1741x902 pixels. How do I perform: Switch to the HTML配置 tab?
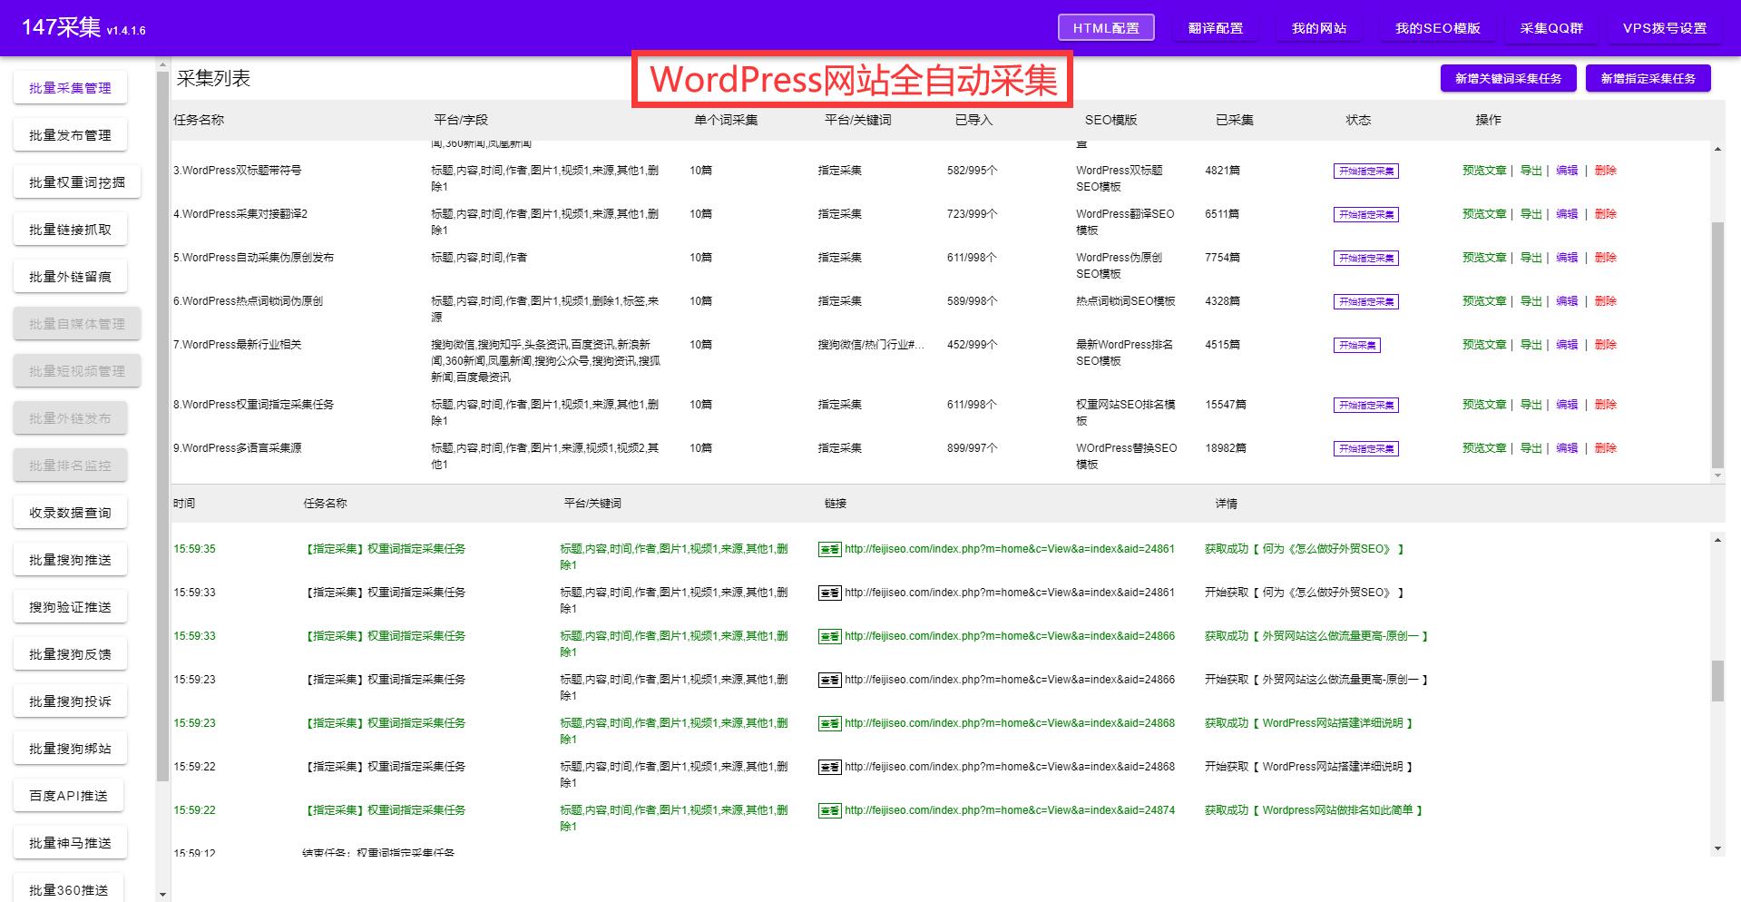pos(1105,27)
